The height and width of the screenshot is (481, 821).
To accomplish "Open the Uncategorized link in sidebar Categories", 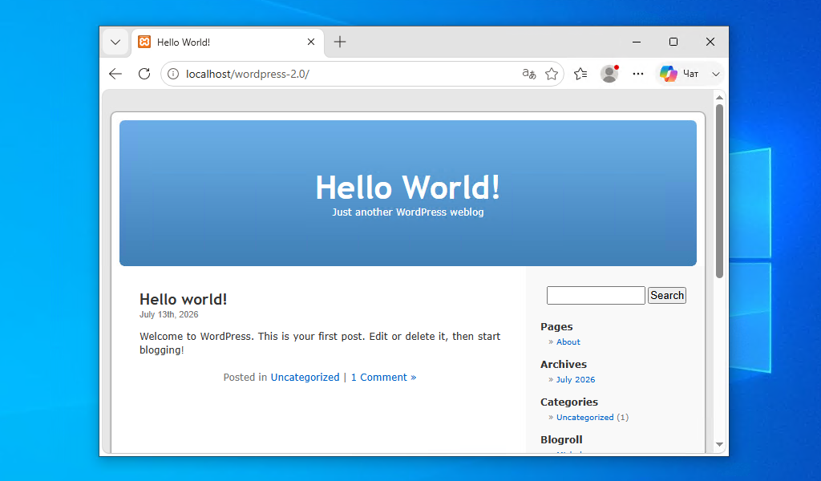I will click(584, 417).
